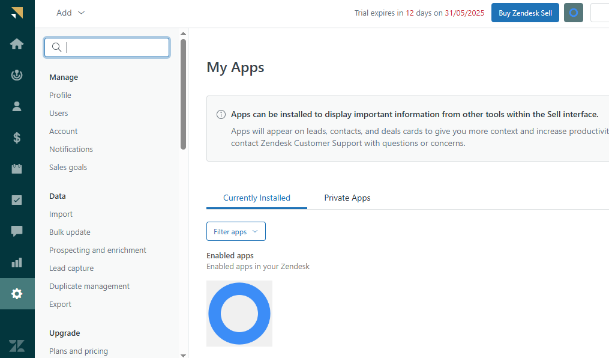Screen dimensions: 609x358
Task: Focus the settings search field
Action: click(x=107, y=47)
